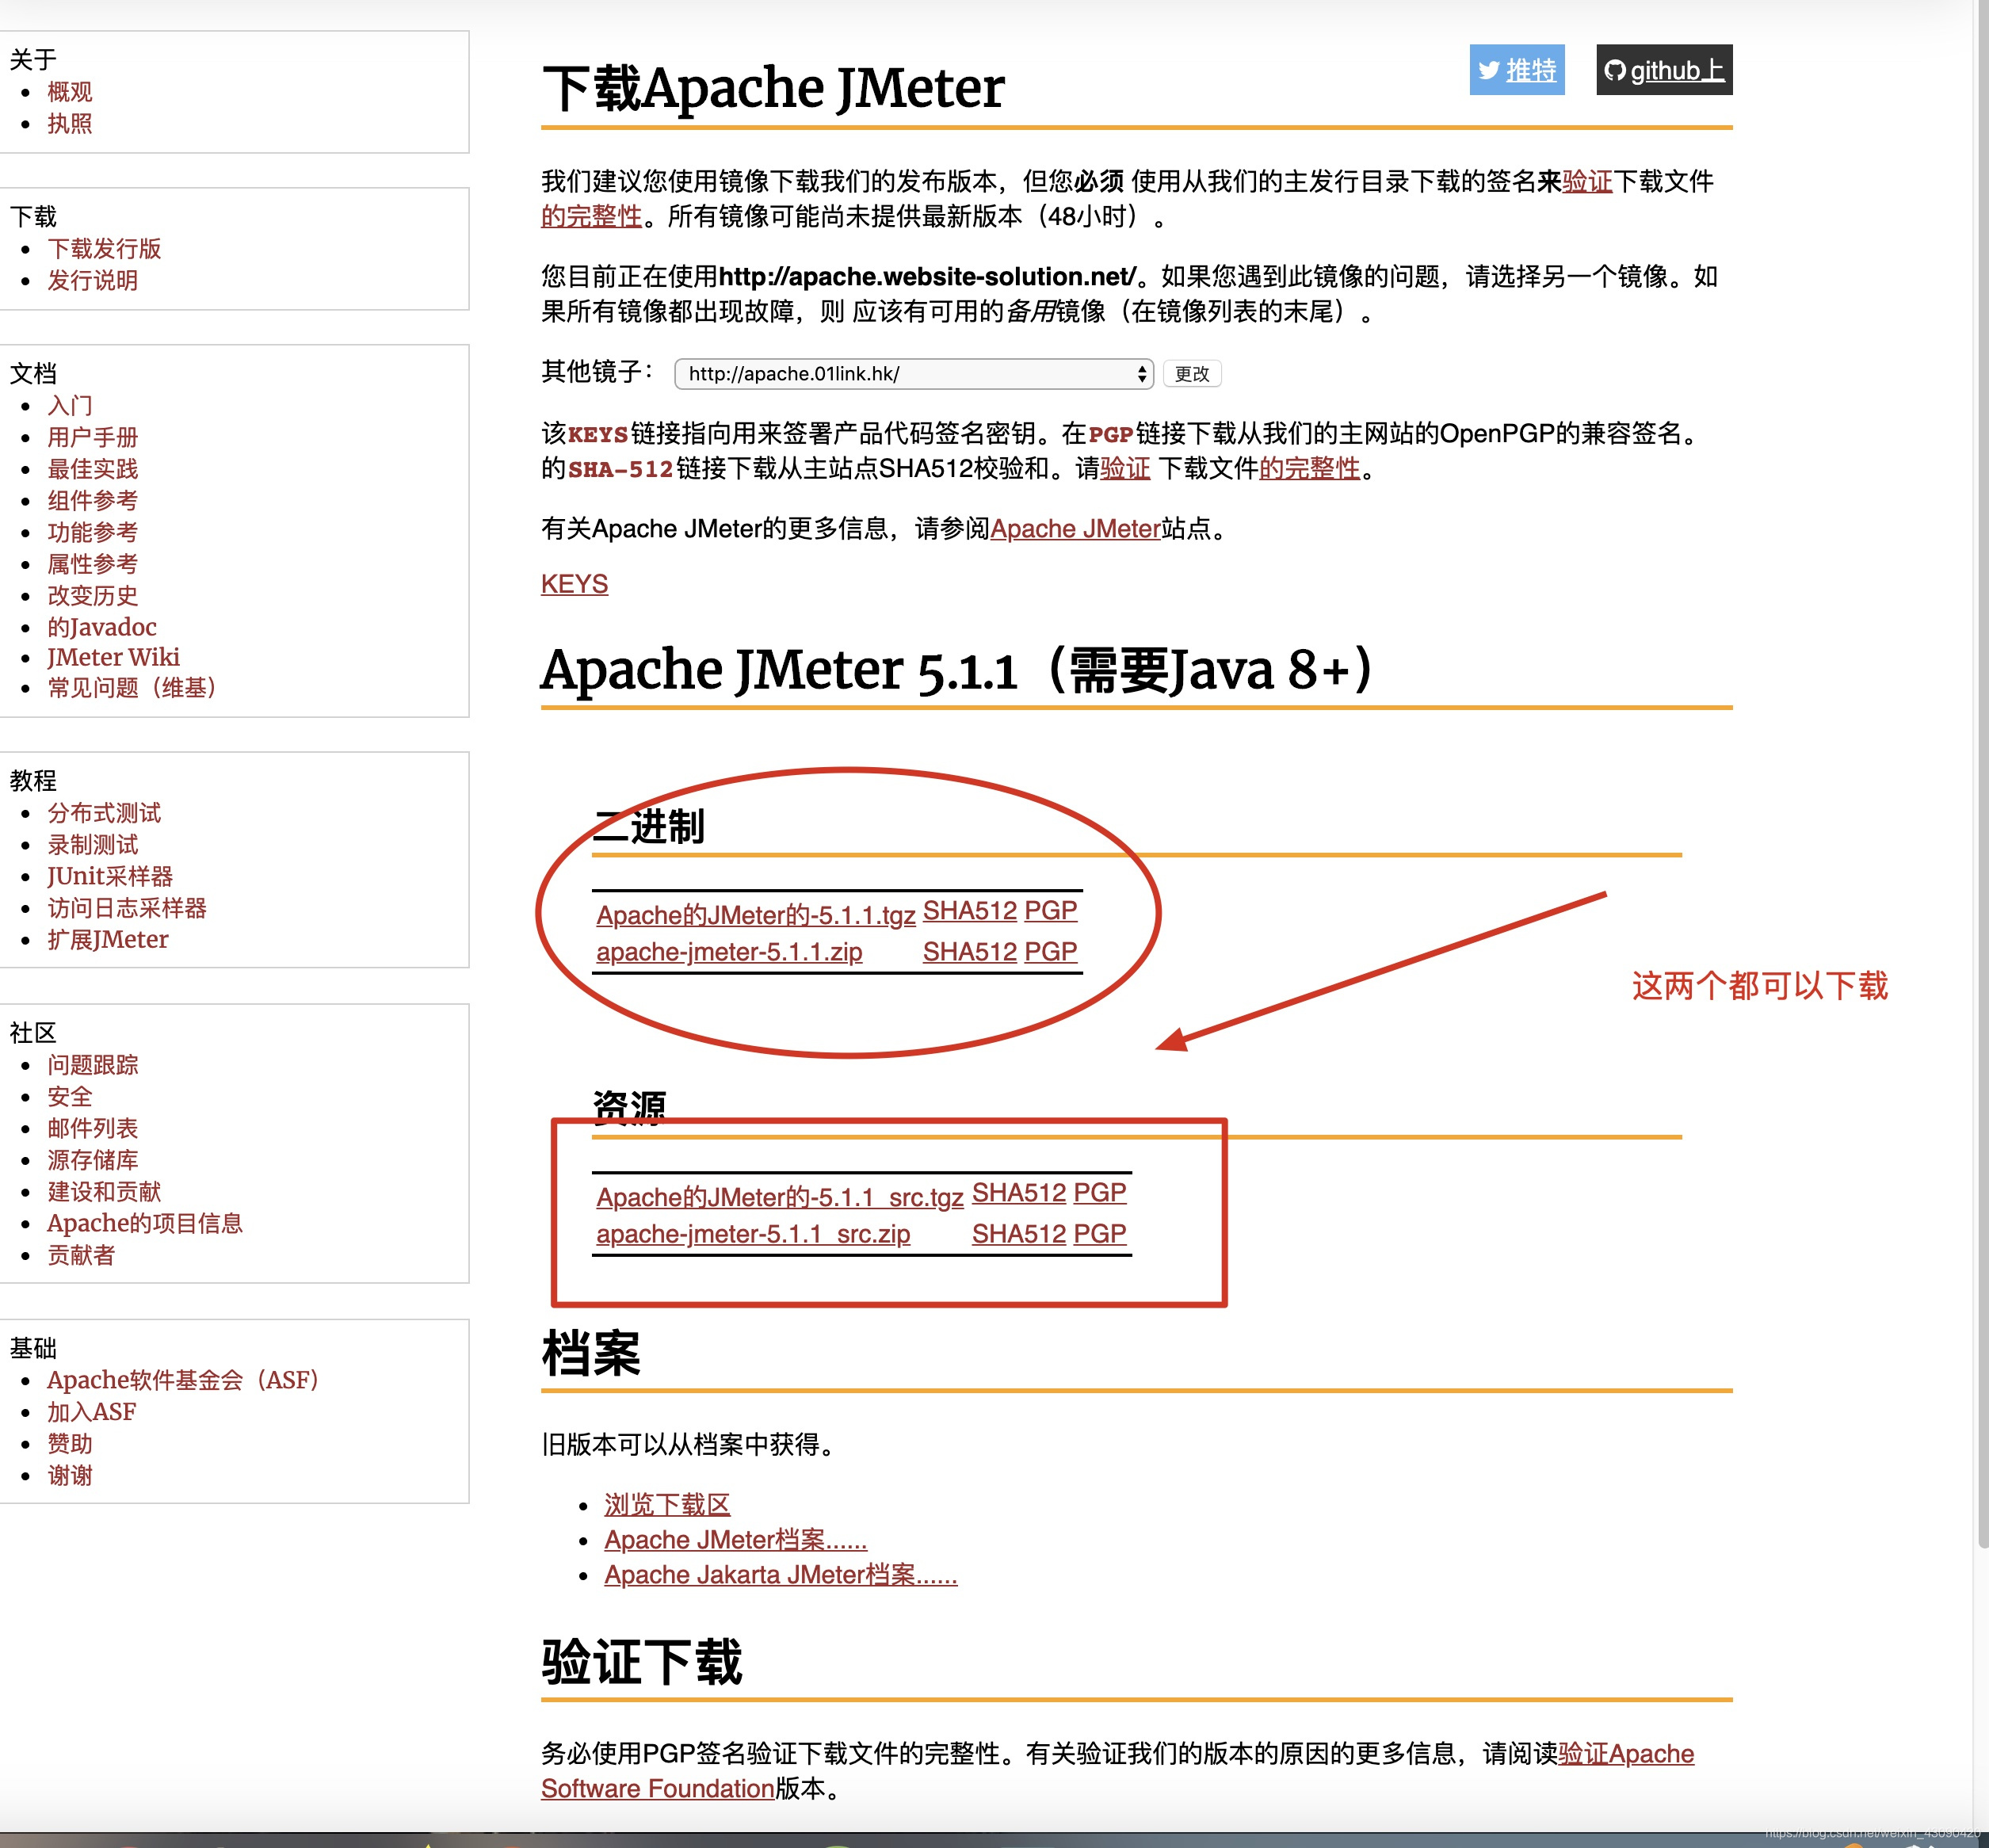
Task: Open 发行说明 in the sidebar
Action: point(93,281)
